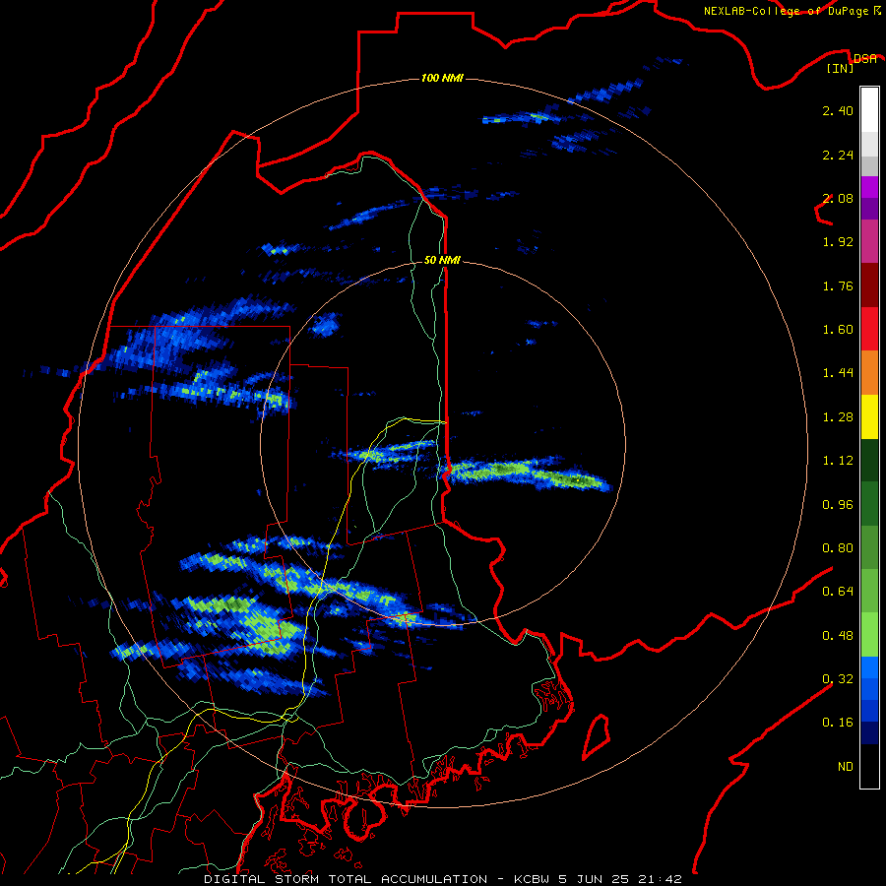Click the NEXLAB-College of DuPage credit text

pos(788,11)
